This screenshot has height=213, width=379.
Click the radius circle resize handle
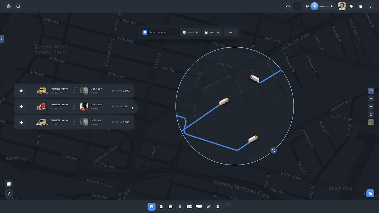point(274,150)
